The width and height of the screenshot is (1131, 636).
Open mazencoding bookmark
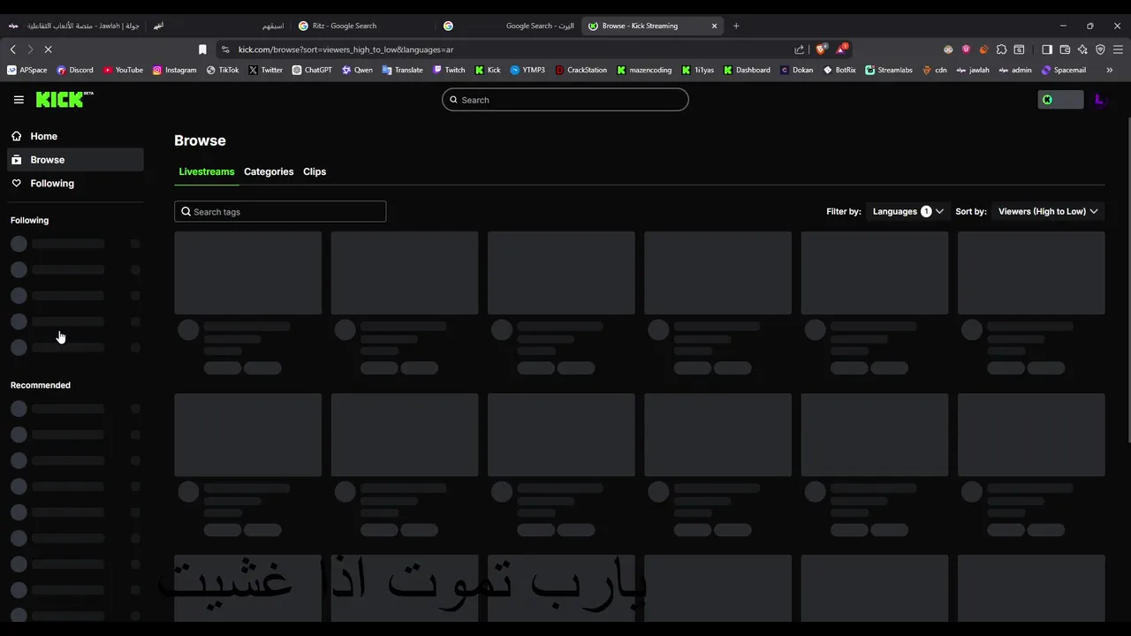click(644, 70)
